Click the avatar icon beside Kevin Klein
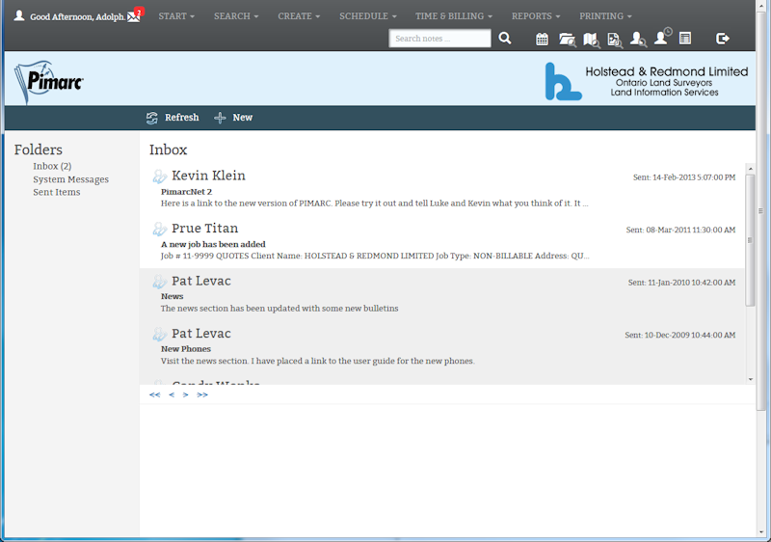This screenshot has width=771, height=542. pyautogui.click(x=159, y=176)
